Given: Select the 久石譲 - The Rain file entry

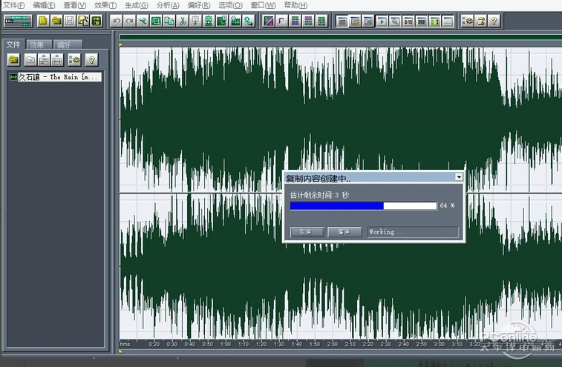Looking at the screenshot, I should pos(58,77).
